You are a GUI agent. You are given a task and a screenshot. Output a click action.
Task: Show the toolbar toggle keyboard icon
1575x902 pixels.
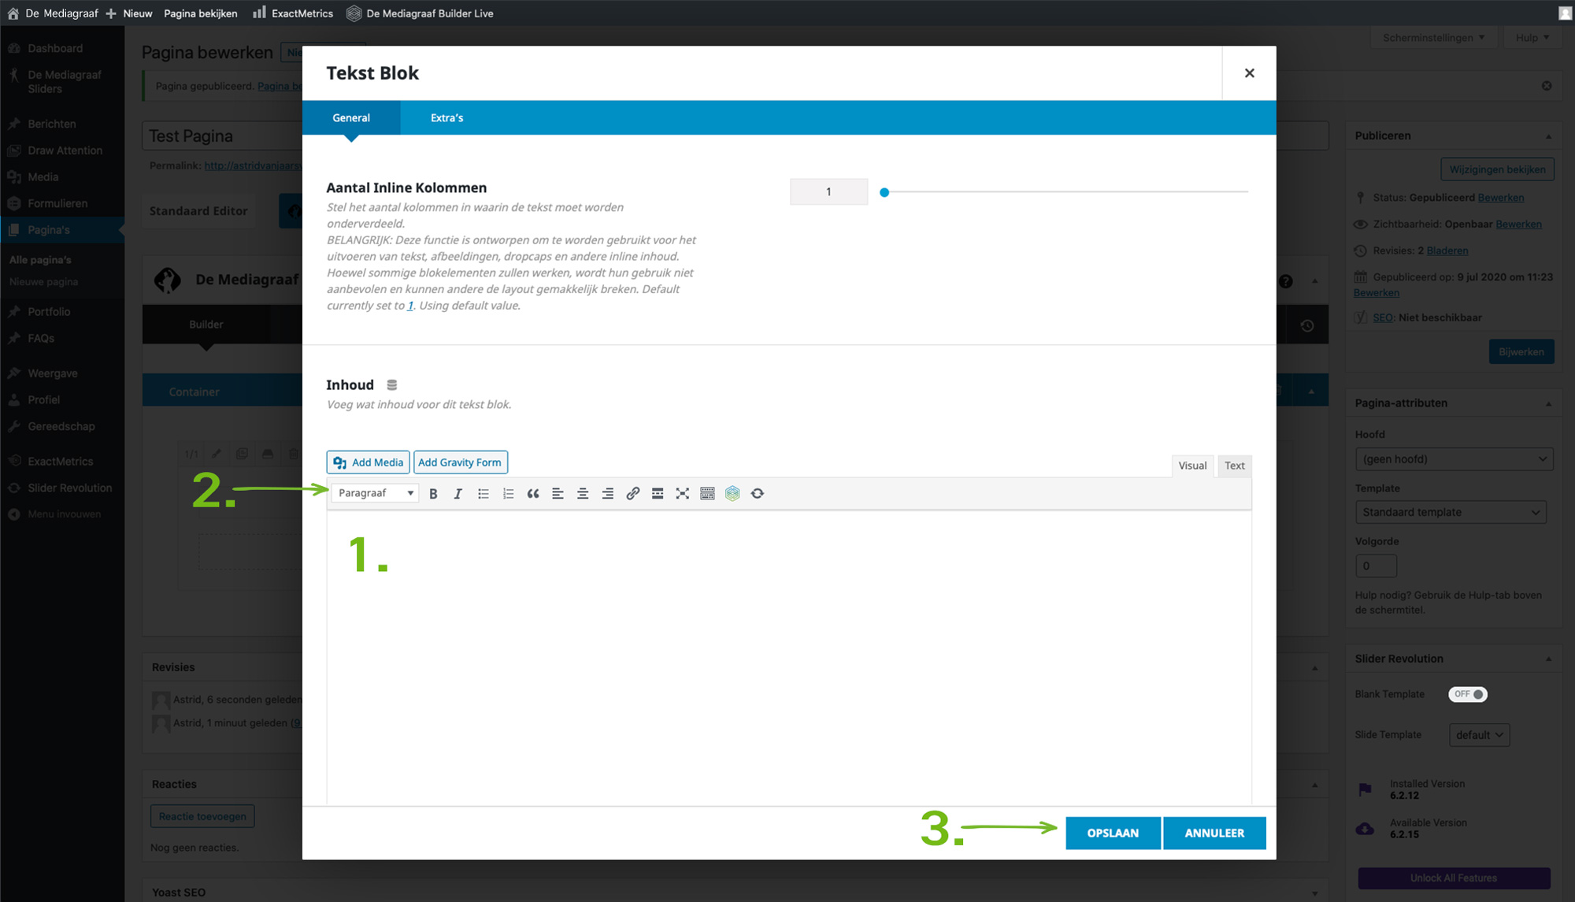click(x=707, y=494)
